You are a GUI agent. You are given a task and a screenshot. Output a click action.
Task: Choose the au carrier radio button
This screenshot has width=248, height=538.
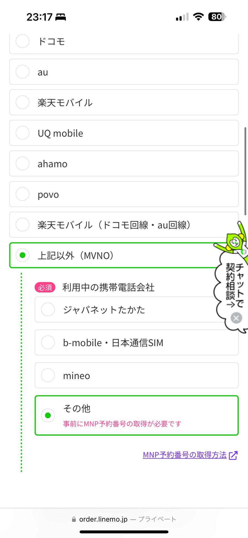(23, 72)
